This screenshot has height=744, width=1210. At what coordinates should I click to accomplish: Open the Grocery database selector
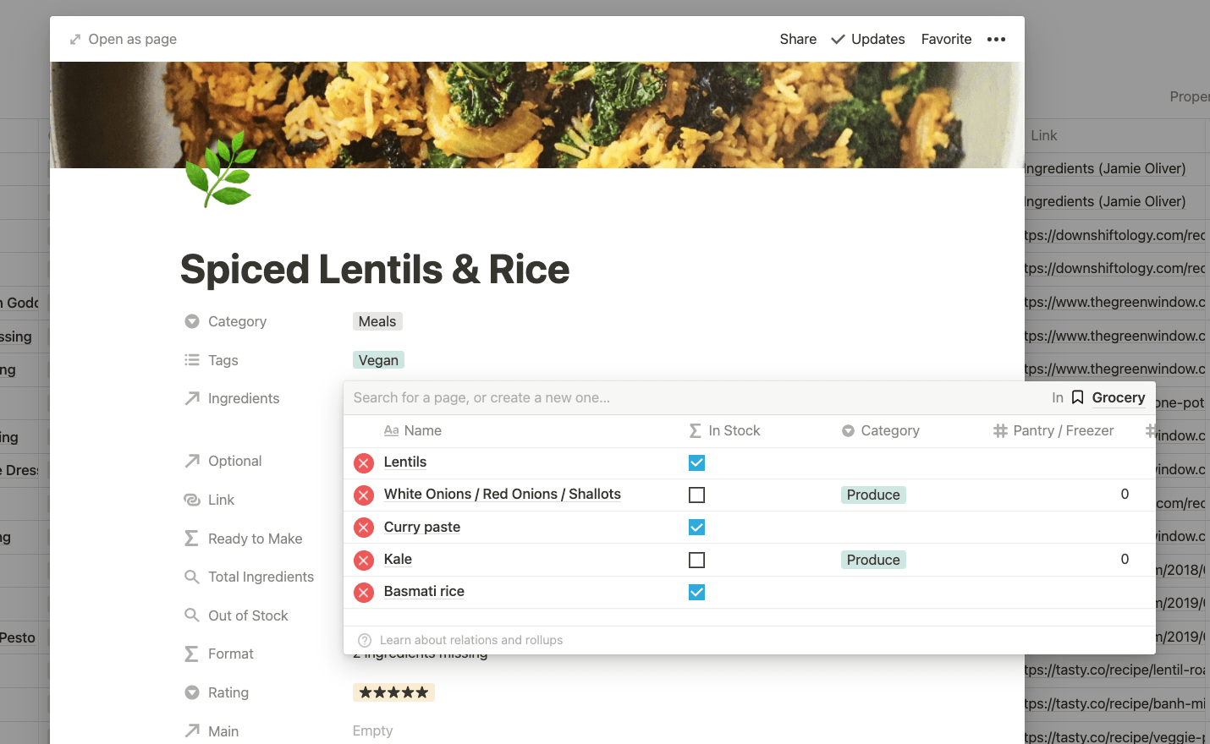point(1108,397)
